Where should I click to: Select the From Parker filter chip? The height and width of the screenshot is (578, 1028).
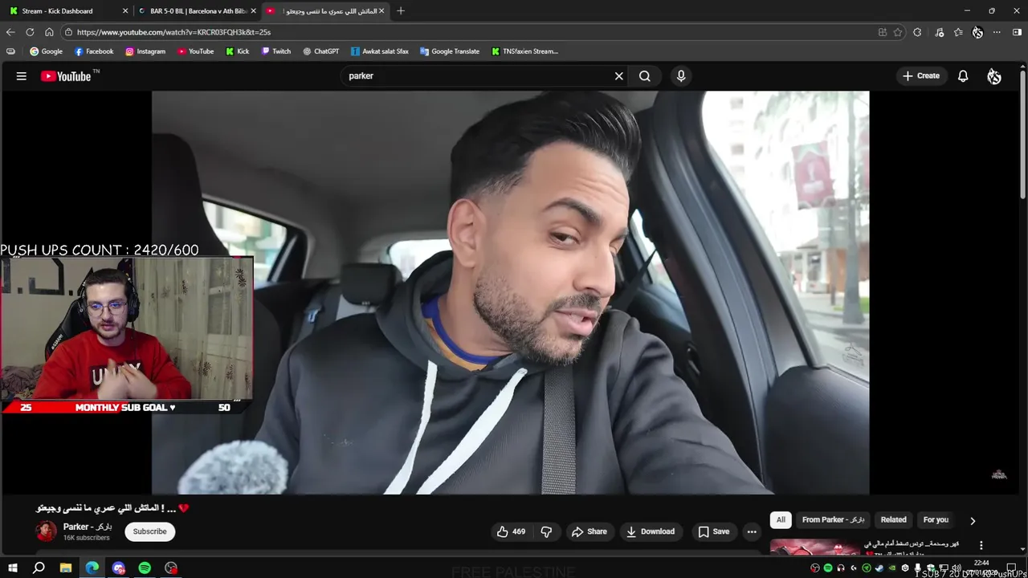point(833,519)
